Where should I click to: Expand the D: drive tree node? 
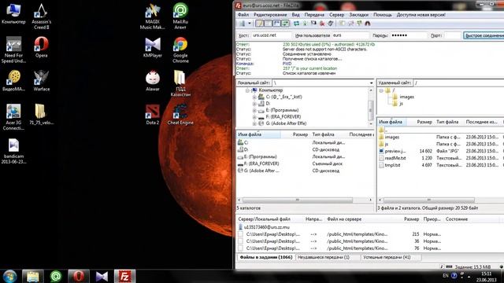pyautogui.click(x=254, y=104)
